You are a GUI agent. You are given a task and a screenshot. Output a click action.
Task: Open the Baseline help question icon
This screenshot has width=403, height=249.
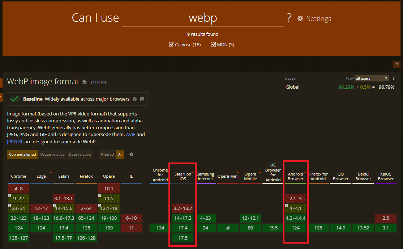point(134,99)
